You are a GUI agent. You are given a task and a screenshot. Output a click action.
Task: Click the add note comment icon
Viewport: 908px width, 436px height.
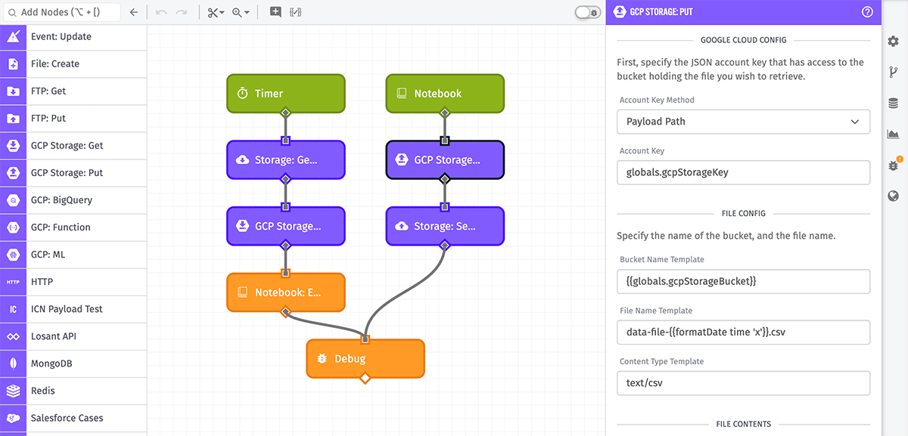[x=275, y=12]
